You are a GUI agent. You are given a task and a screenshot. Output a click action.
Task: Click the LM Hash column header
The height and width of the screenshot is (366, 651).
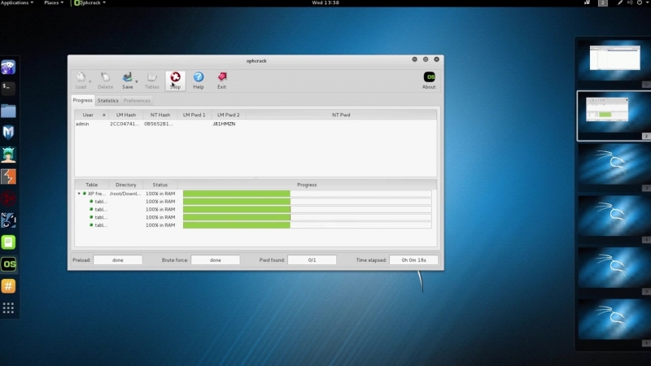tap(126, 115)
